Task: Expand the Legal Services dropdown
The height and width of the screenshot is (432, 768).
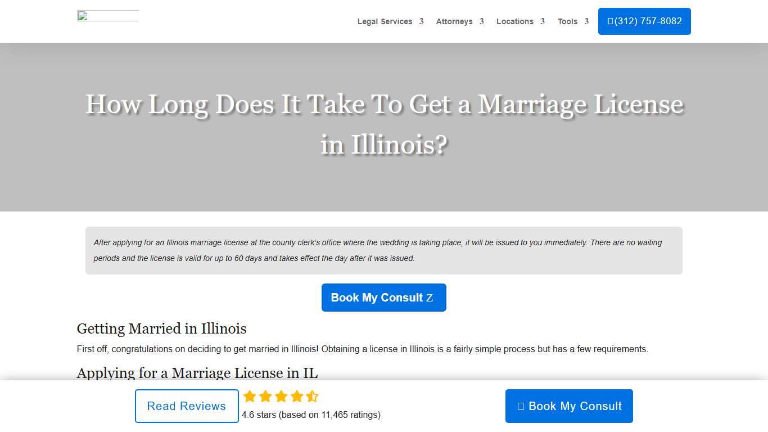Action: pos(421,21)
